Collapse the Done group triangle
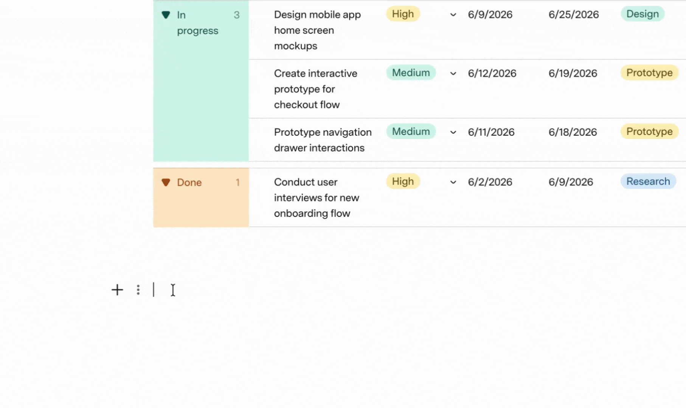The height and width of the screenshot is (408, 686). point(166,182)
